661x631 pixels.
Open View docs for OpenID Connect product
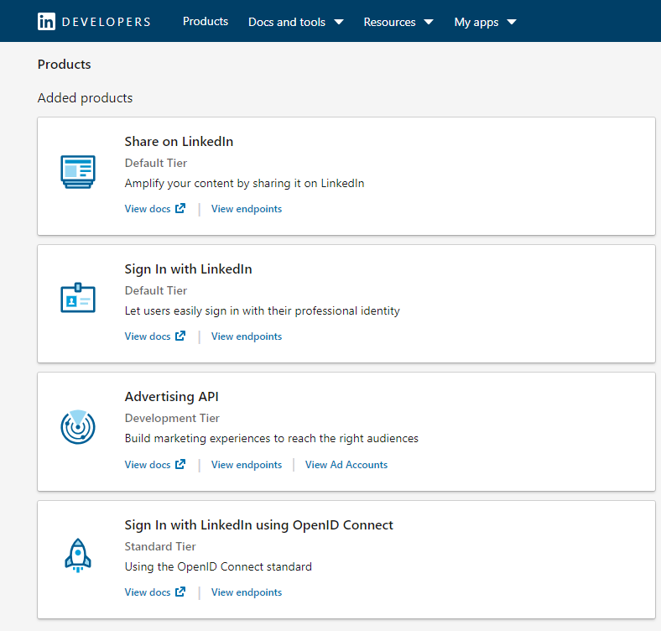[x=148, y=592]
